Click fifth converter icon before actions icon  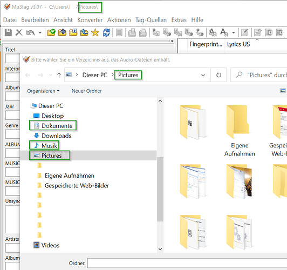tap(200, 32)
